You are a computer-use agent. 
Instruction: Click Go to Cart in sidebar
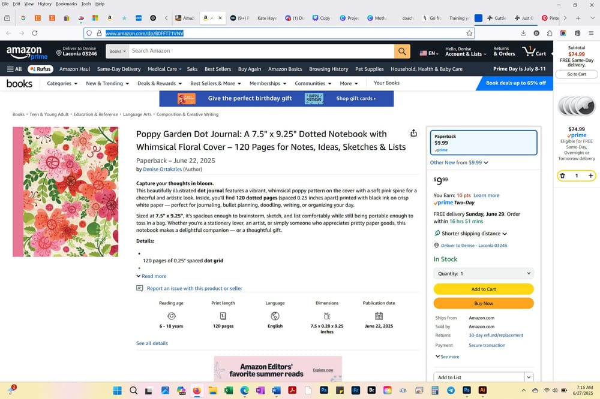pos(576,74)
